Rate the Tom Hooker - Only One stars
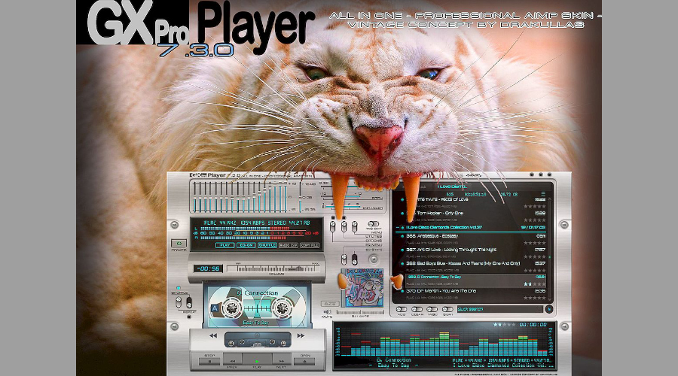 (535, 220)
